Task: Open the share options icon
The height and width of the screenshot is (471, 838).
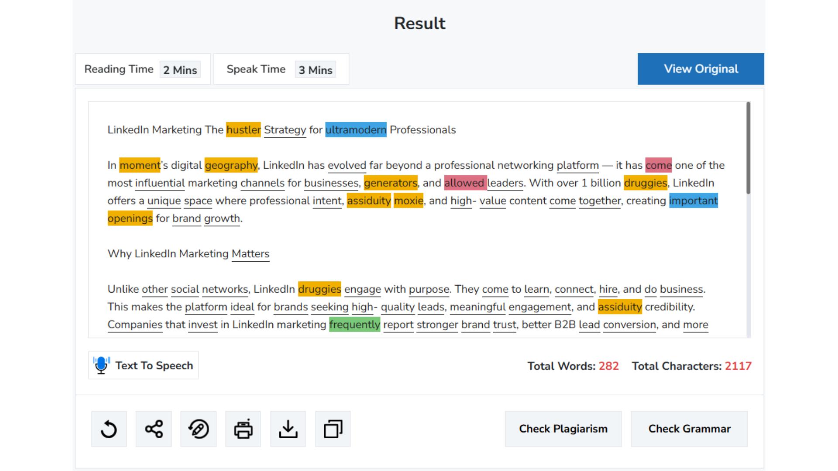Action: [153, 429]
